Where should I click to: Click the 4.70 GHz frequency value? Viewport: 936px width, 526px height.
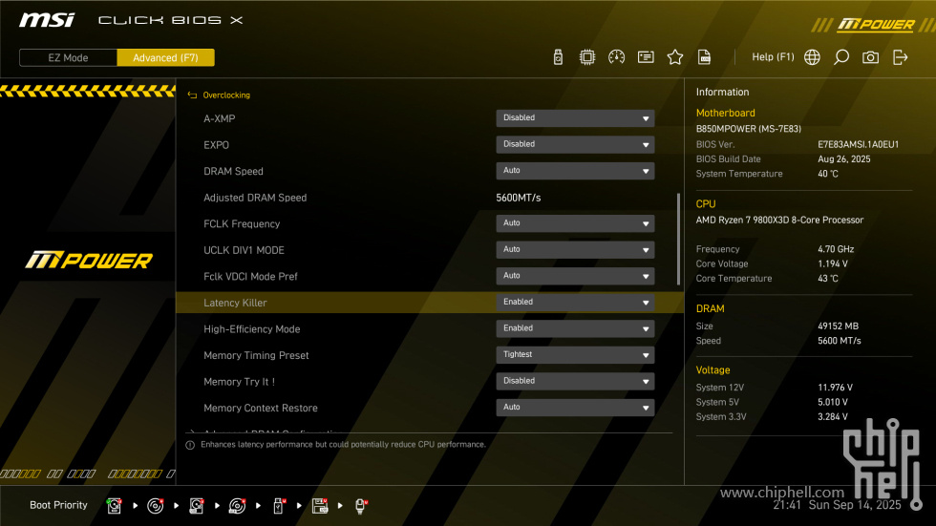coord(836,249)
